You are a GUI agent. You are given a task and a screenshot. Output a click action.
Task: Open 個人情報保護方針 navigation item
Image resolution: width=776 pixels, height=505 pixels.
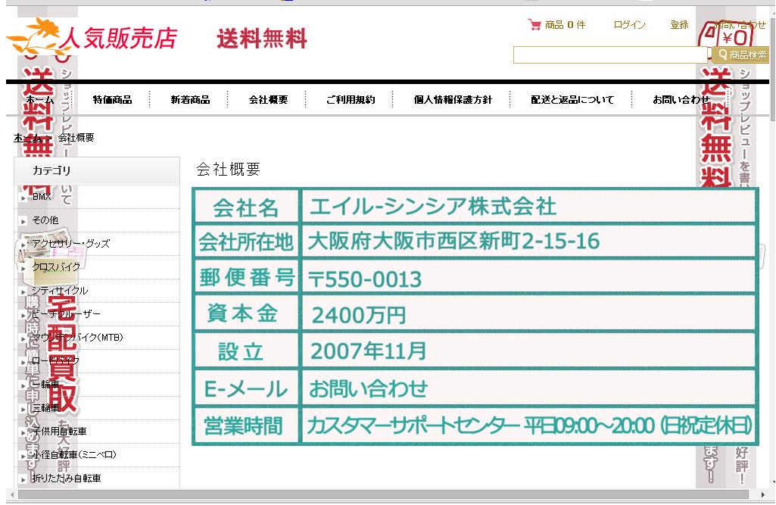point(453,99)
